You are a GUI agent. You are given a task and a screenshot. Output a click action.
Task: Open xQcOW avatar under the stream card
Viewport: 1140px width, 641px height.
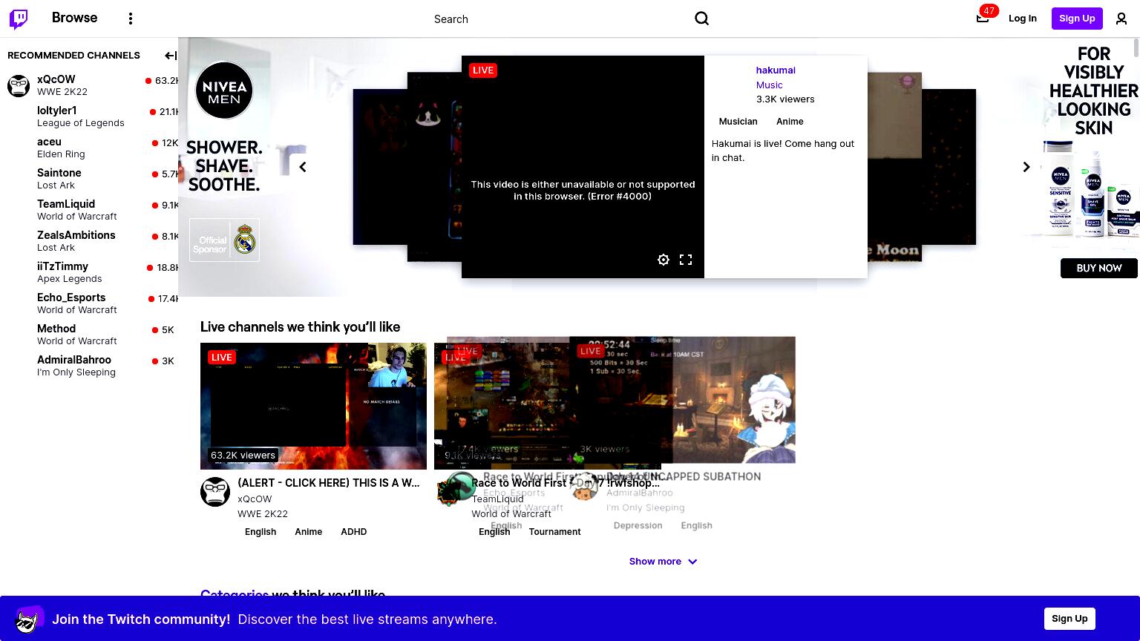pyautogui.click(x=215, y=492)
